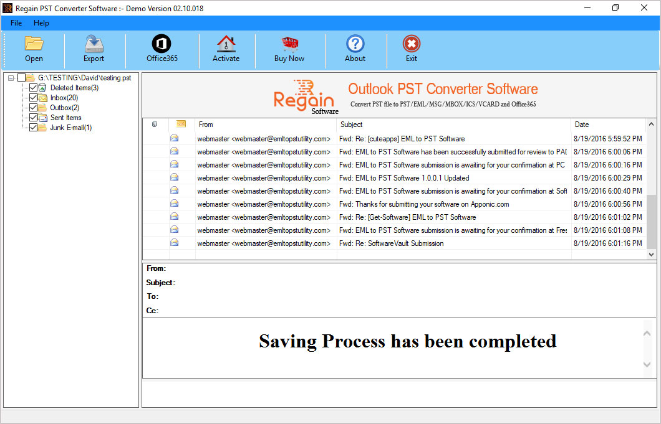Select the Inbox(20) folder label

(x=64, y=98)
